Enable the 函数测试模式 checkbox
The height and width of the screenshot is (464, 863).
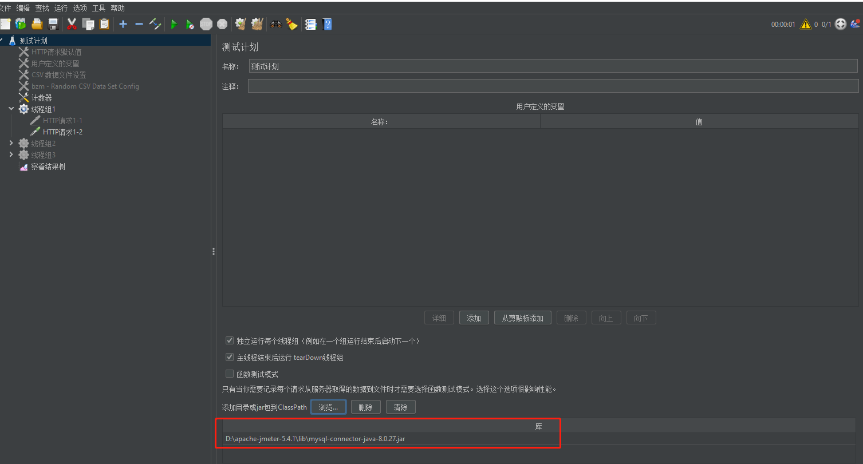coord(230,374)
